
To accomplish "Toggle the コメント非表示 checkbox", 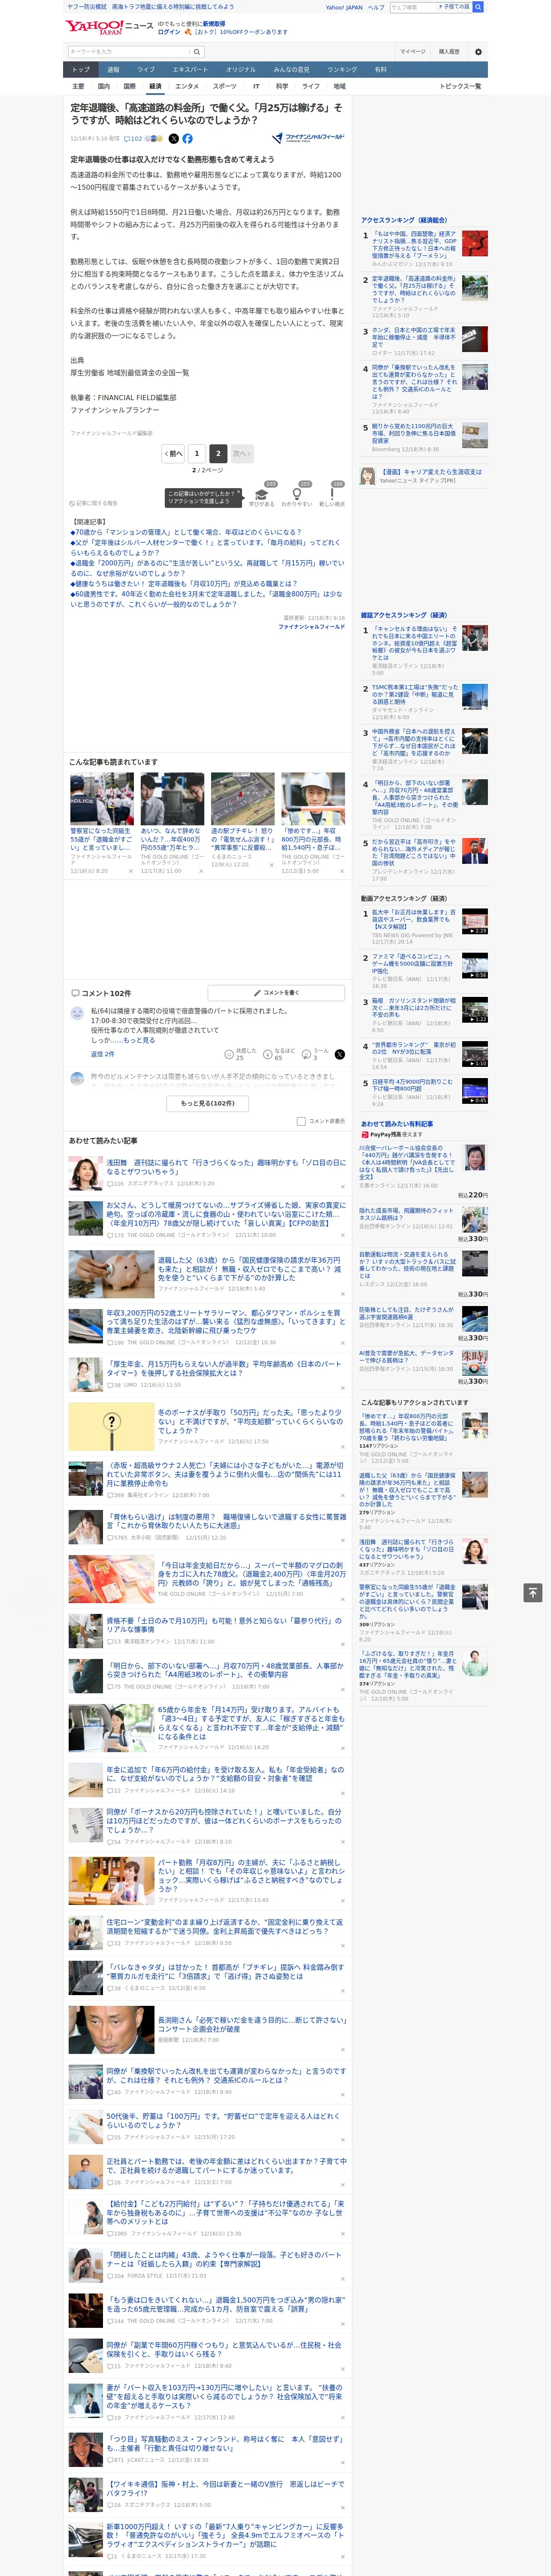I will click(301, 1121).
